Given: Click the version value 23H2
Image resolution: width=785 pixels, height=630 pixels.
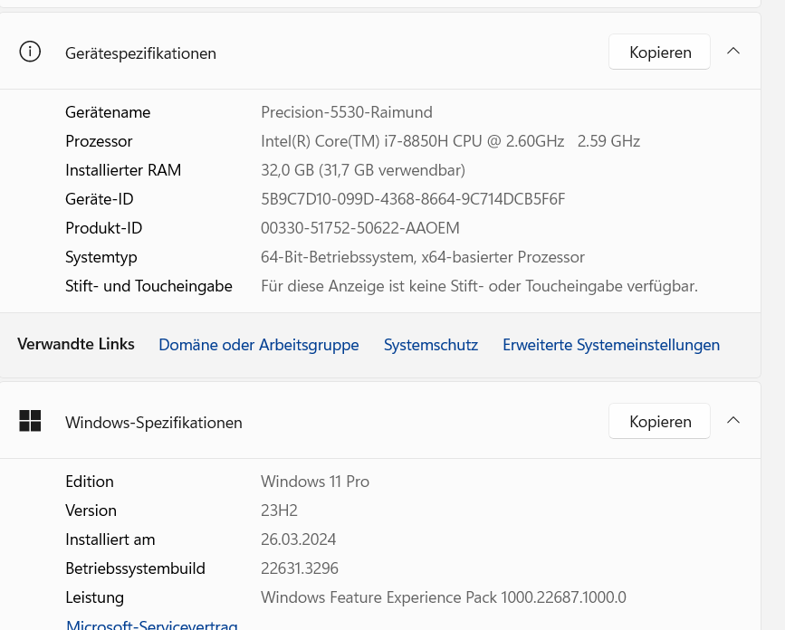Looking at the screenshot, I should coord(279,511).
